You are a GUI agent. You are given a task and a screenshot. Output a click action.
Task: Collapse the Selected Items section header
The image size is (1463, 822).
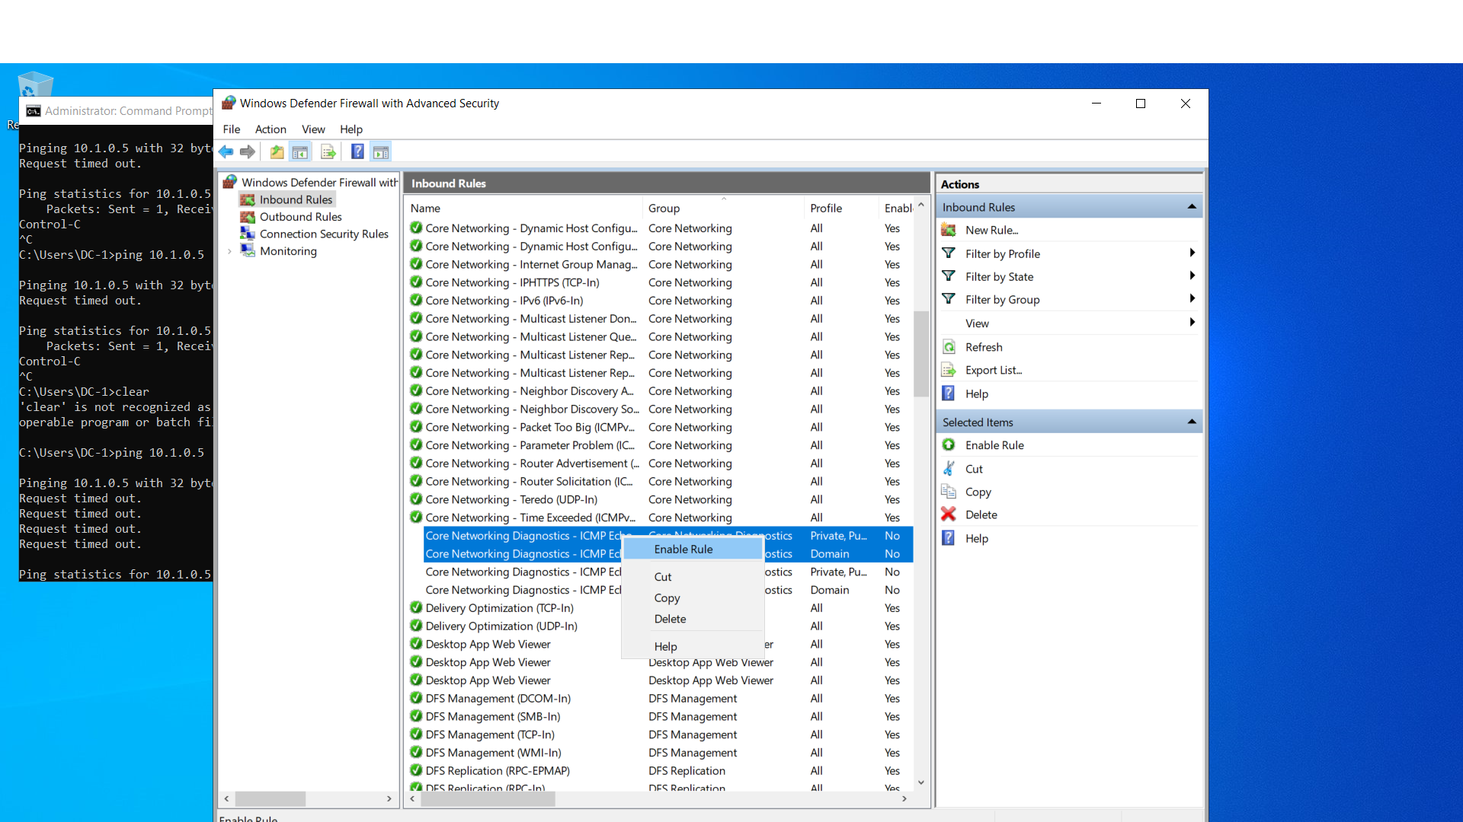coord(1190,421)
